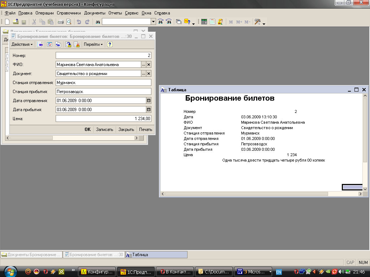
Task: Click the Печать button
Action: (146, 129)
